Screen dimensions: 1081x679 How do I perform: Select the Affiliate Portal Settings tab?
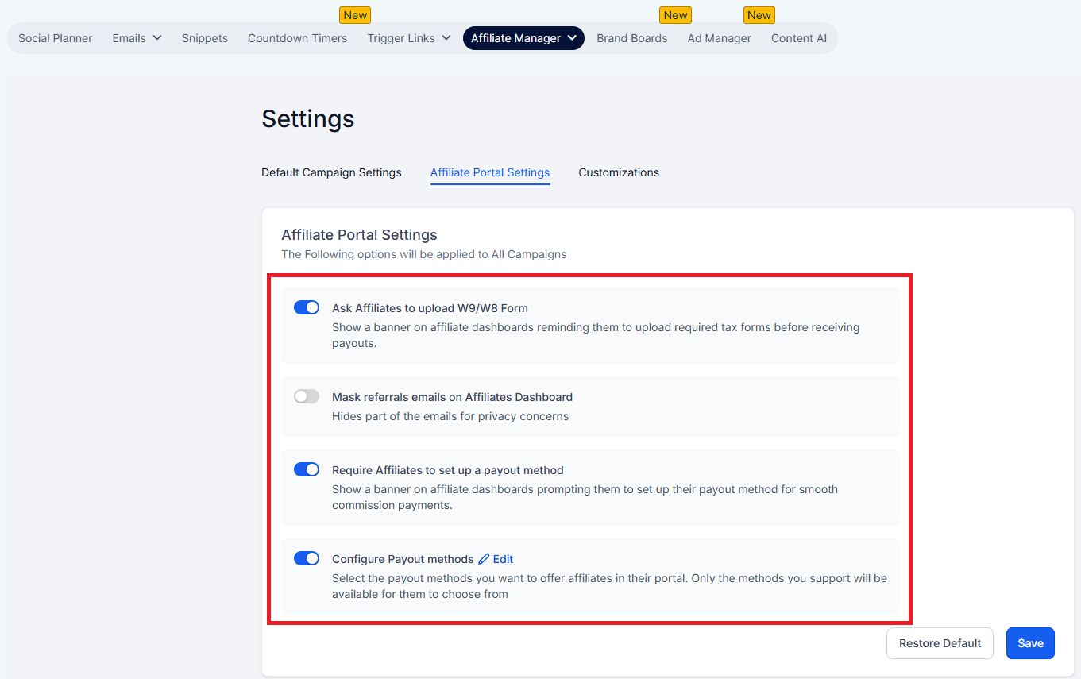point(490,172)
